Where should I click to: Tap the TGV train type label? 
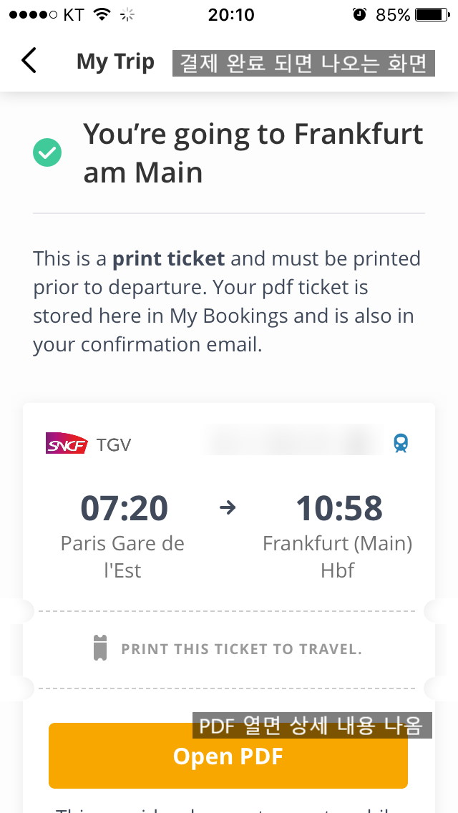tap(114, 444)
